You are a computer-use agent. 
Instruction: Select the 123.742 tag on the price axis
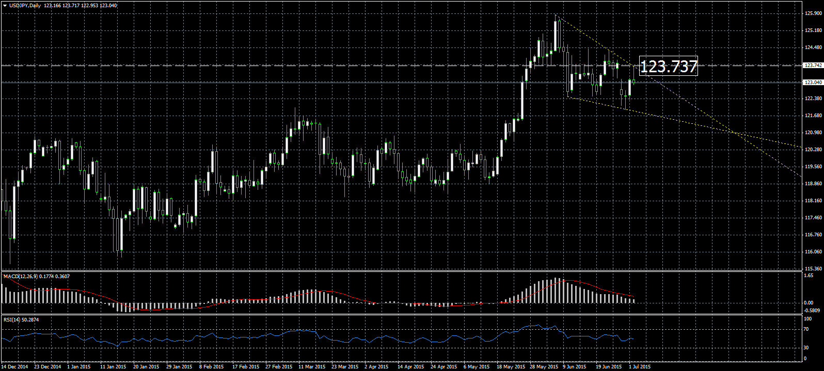tap(813, 66)
